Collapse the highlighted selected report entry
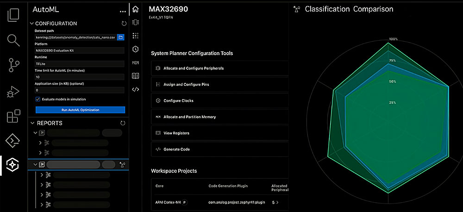The image size is (463, 212). [x=35, y=164]
